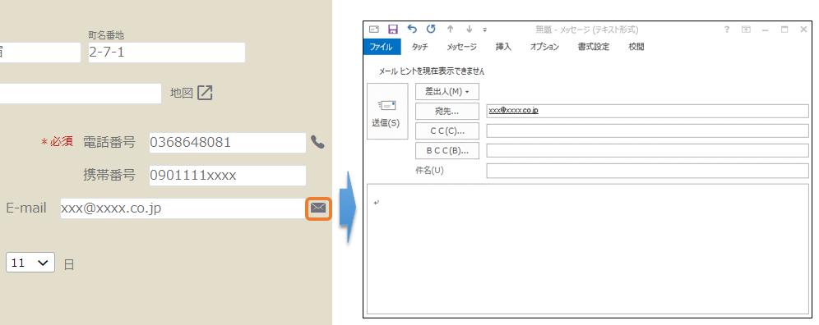Click the 送信(S) send button
This screenshot has width=819, height=325.
click(x=387, y=111)
